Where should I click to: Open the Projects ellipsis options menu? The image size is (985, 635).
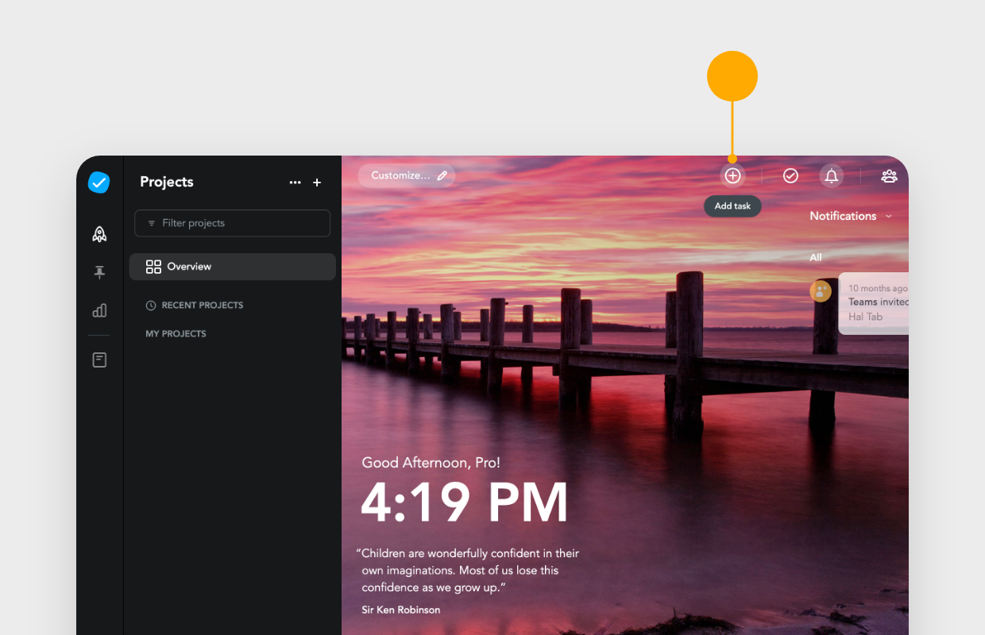(x=295, y=183)
